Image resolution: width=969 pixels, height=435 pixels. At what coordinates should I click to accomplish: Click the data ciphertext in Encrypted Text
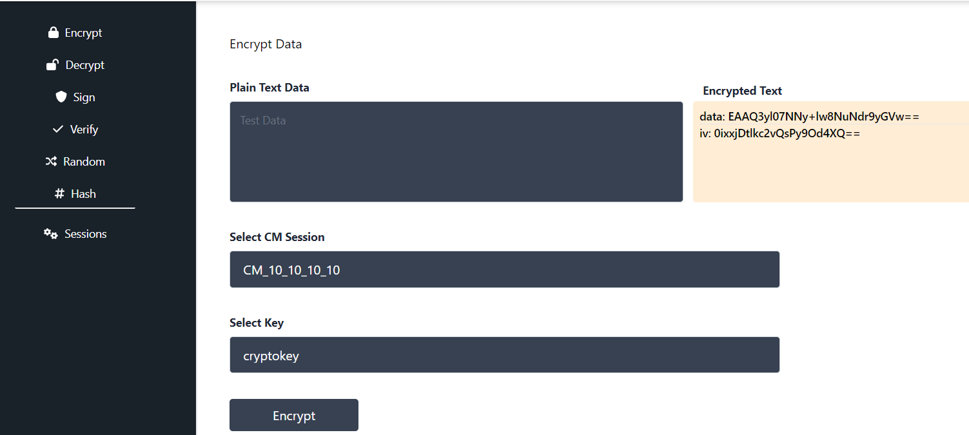click(809, 116)
